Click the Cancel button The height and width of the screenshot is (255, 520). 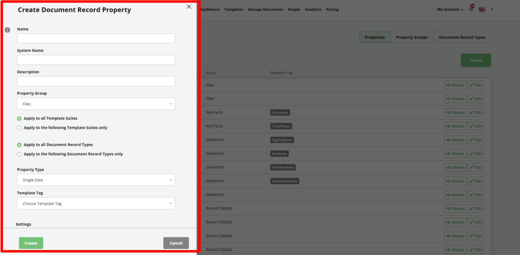pyautogui.click(x=176, y=243)
